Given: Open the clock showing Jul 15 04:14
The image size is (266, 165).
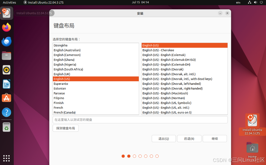Looking at the screenshot, I should [140, 2].
